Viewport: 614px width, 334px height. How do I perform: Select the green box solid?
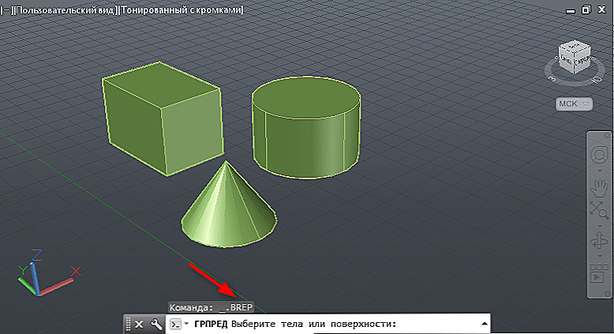tap(163, 118)
